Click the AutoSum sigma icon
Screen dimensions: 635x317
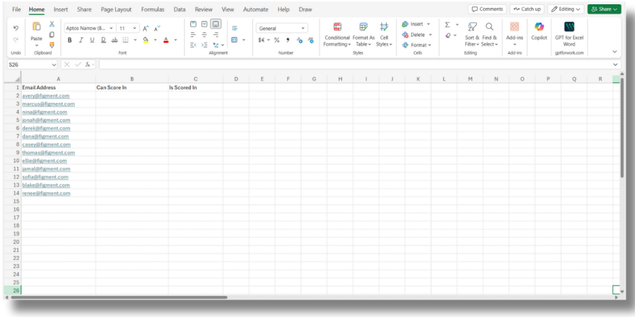(x=447, y=25)
